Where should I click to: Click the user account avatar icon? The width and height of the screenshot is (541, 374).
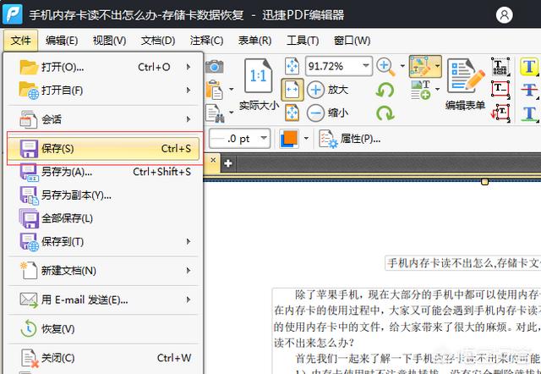tap(504, 15)
